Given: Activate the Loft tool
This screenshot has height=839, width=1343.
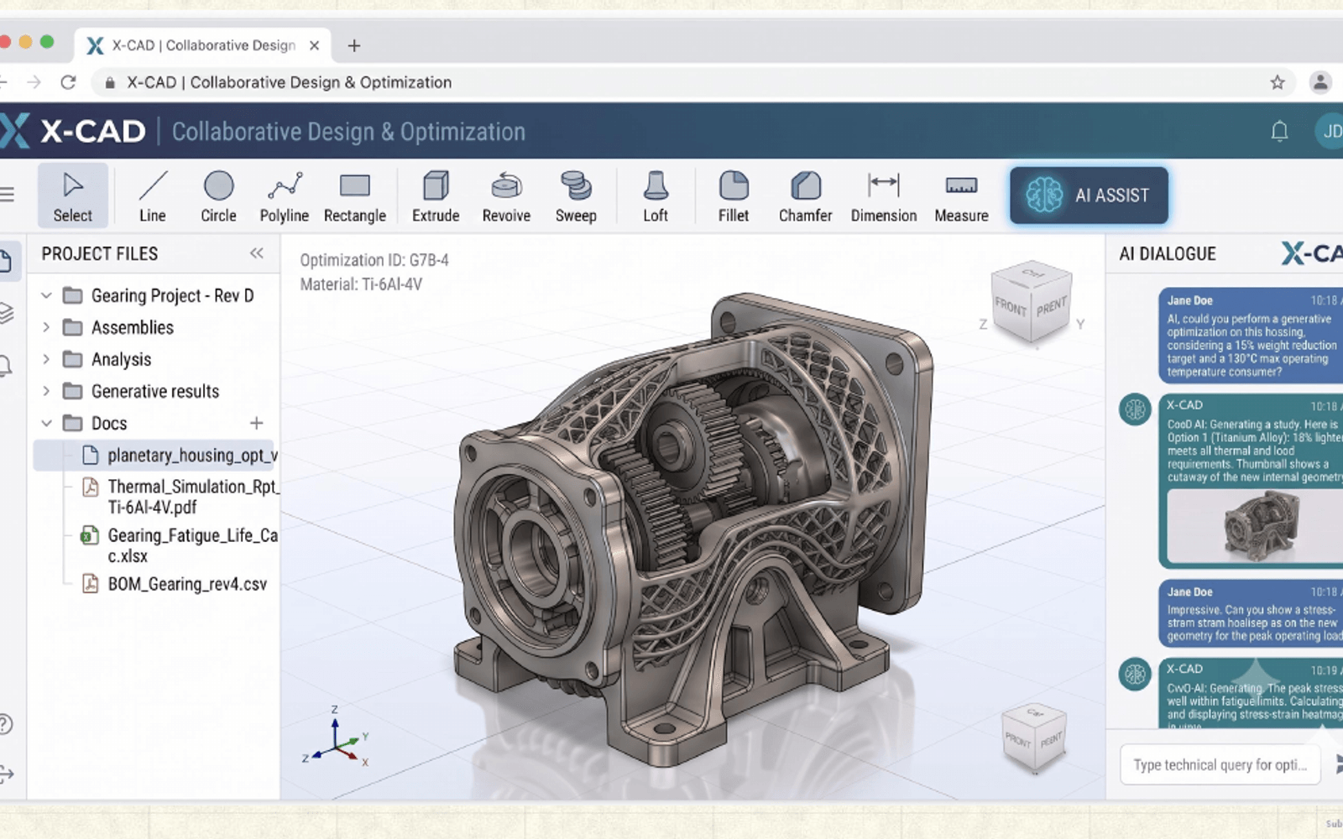Looking at the screenshot, I should click(x=656, y=195).
